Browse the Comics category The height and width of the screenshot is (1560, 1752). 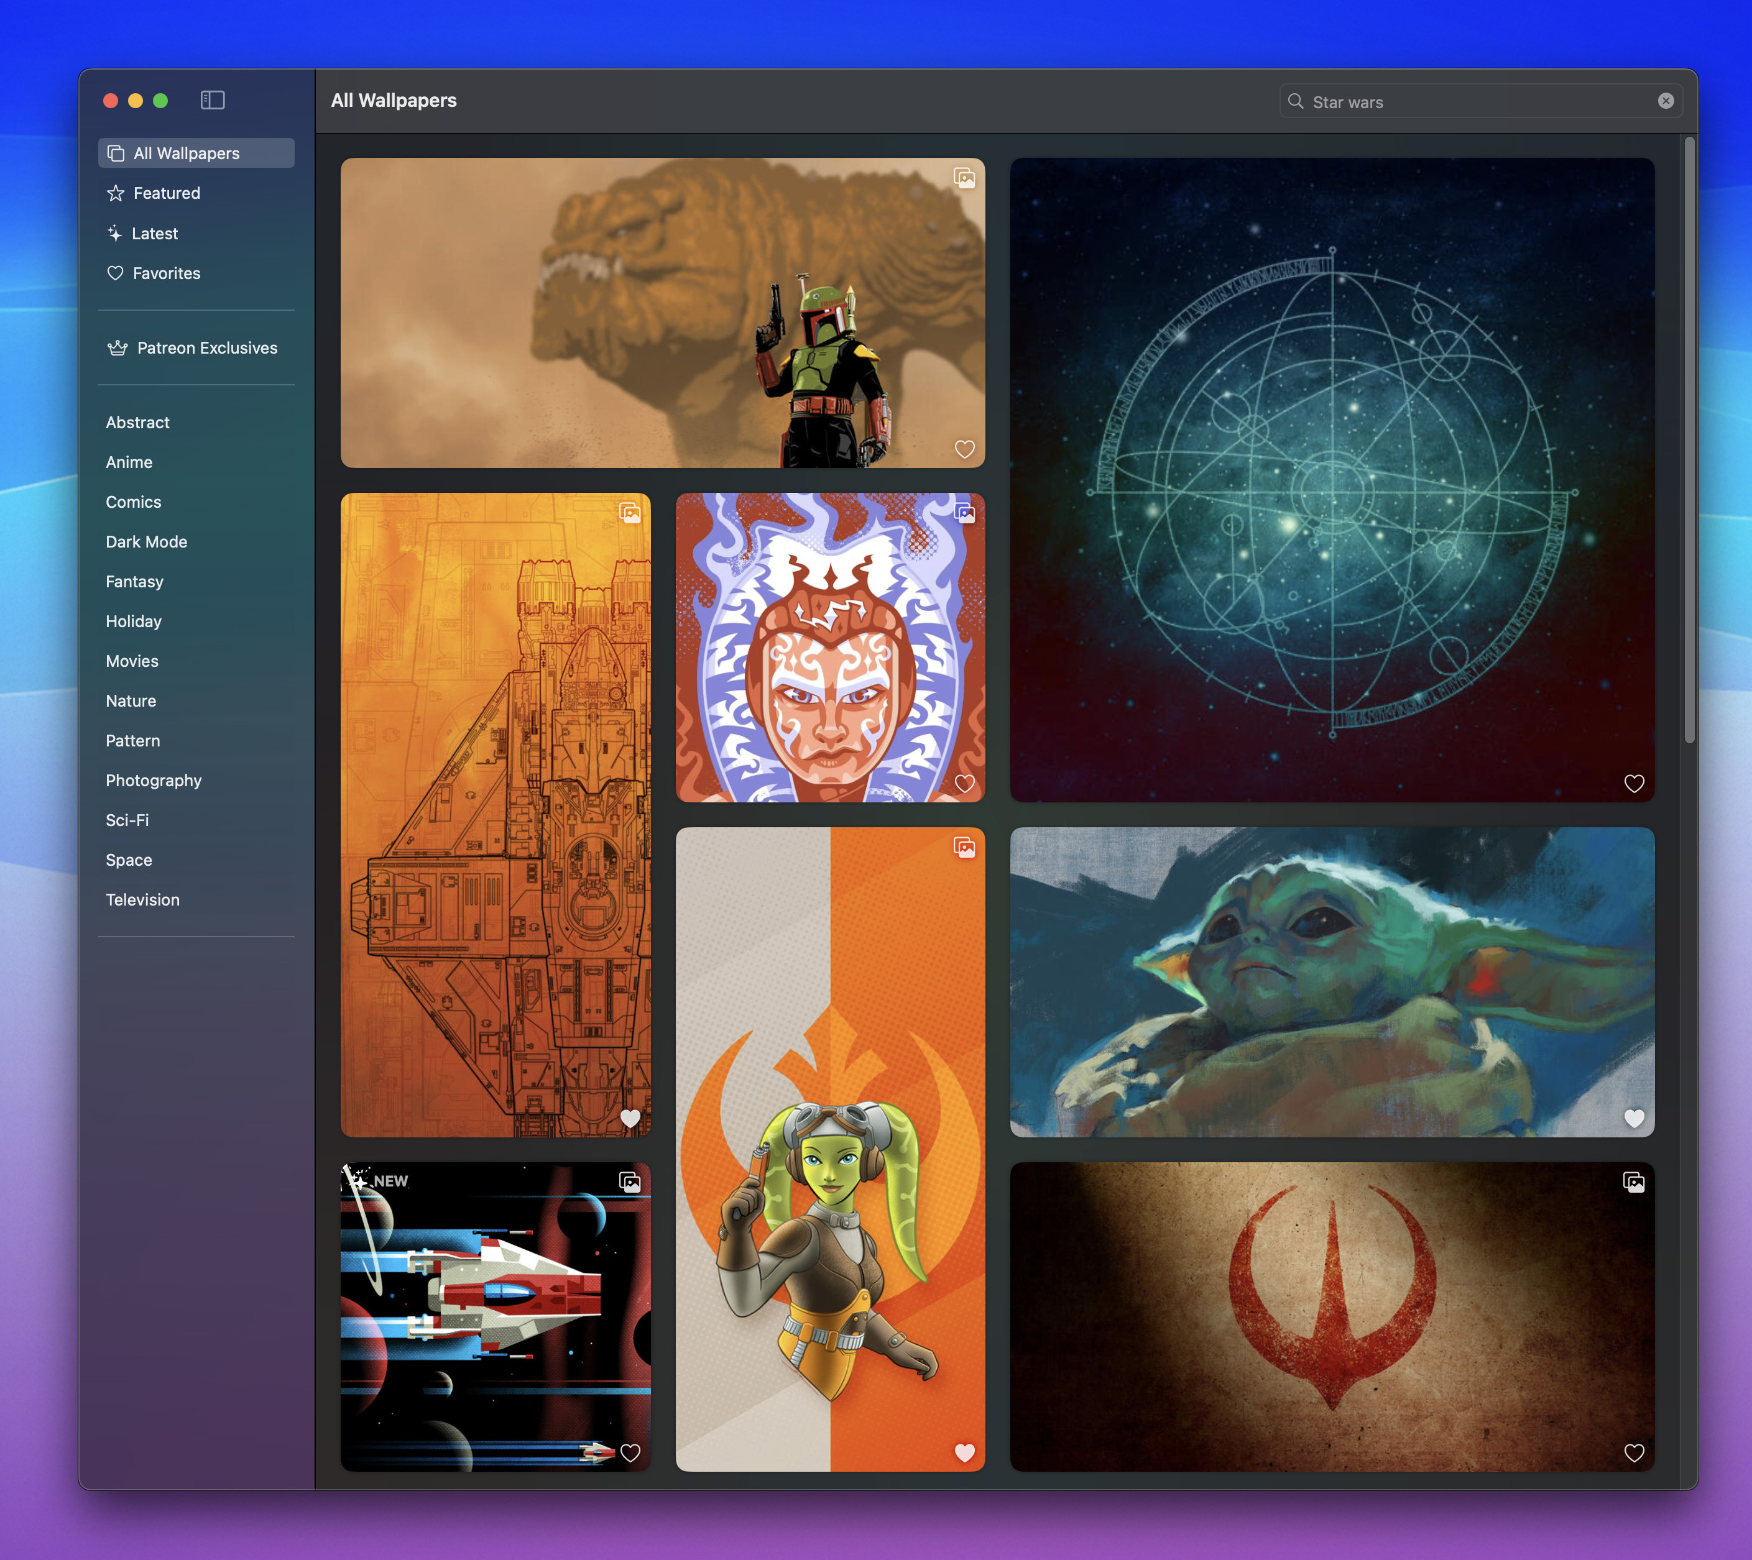(x=133, y=502)
